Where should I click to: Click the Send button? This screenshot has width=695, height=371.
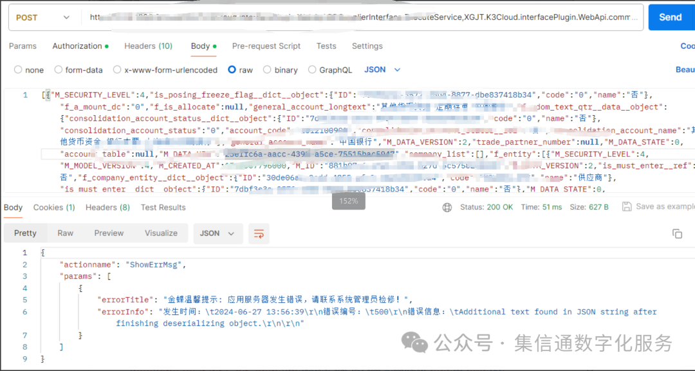point(671,17)
